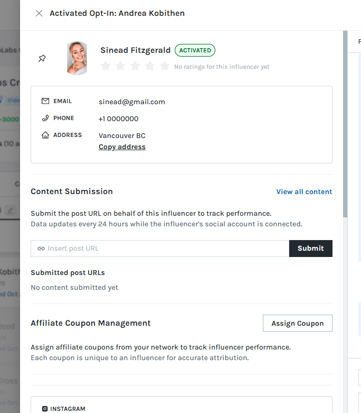Click the phone icon
Image resolution: width=361 pixels, height=413 pixels.
coord(45,118)
